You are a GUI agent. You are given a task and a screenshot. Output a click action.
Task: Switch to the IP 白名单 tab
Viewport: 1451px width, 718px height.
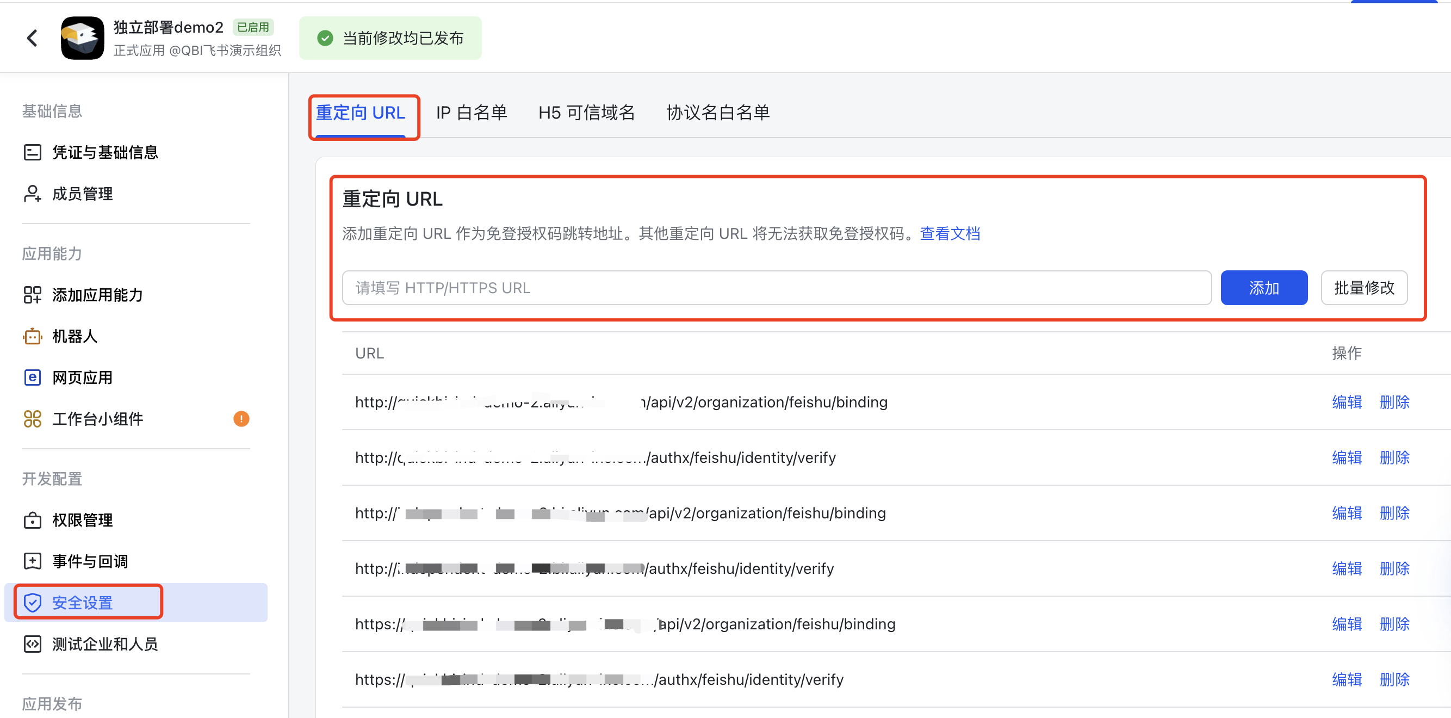pos(471,113)
